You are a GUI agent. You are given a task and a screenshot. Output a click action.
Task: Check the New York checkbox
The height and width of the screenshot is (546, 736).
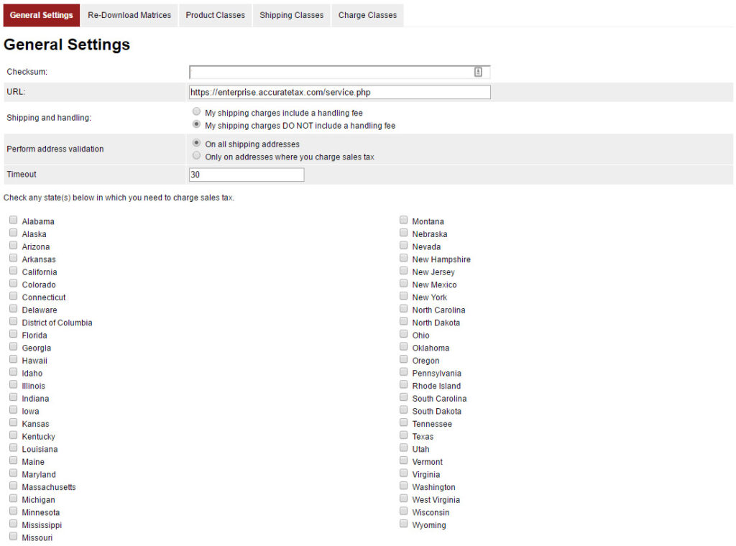403,295
